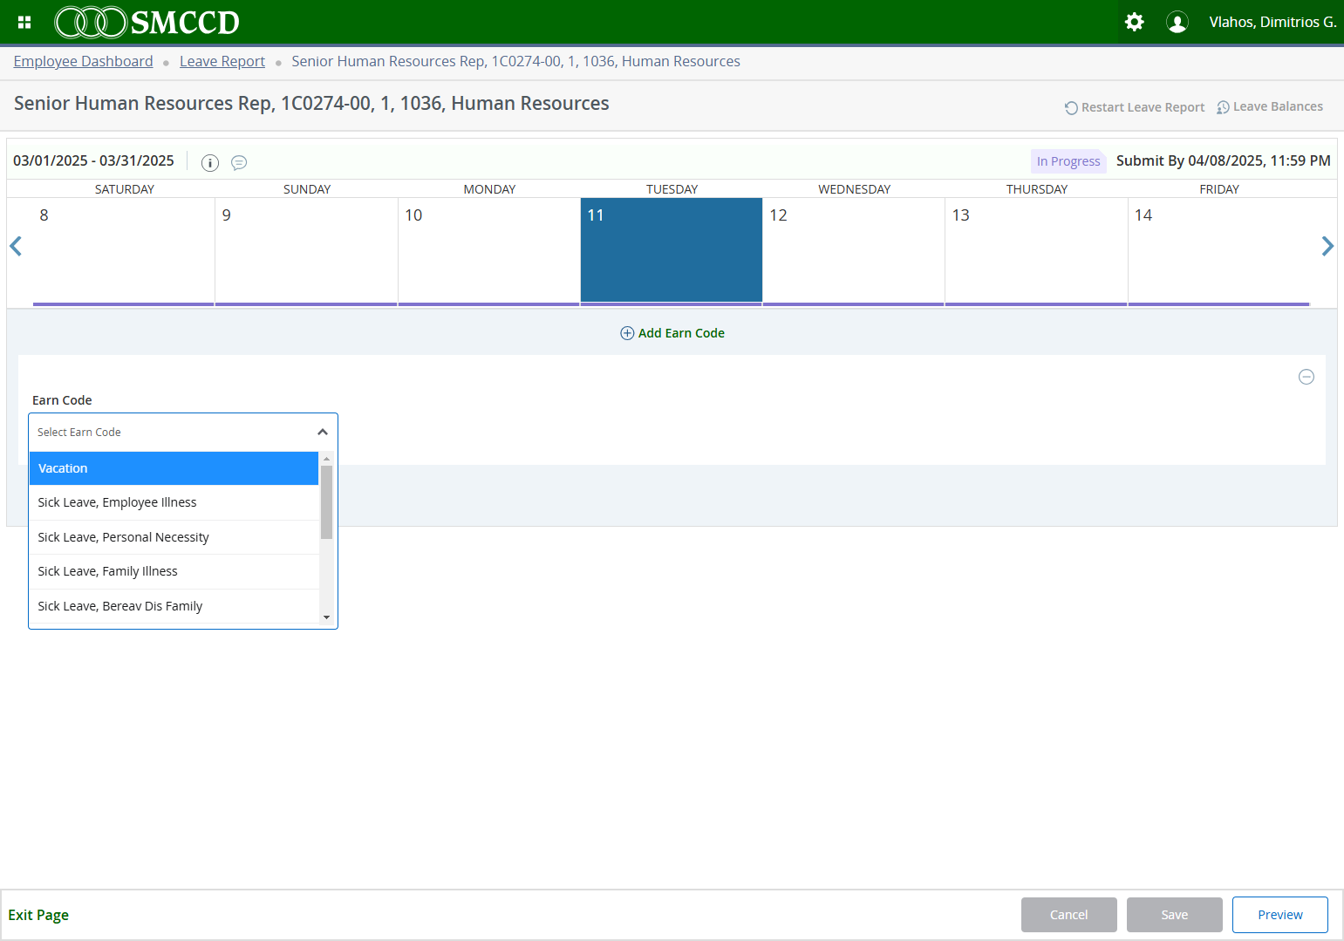1344x941 pixels.
Task: Select Saturday the 8th in calendar
Action: coord(124,251)
